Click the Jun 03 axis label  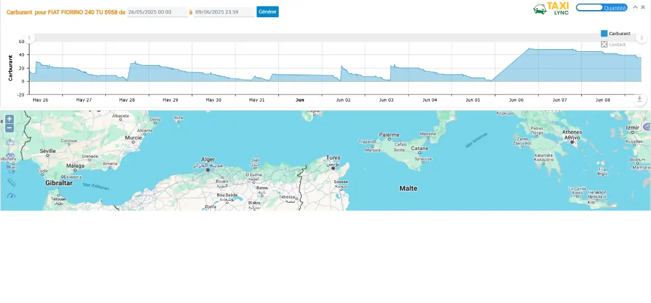(387, 100)
